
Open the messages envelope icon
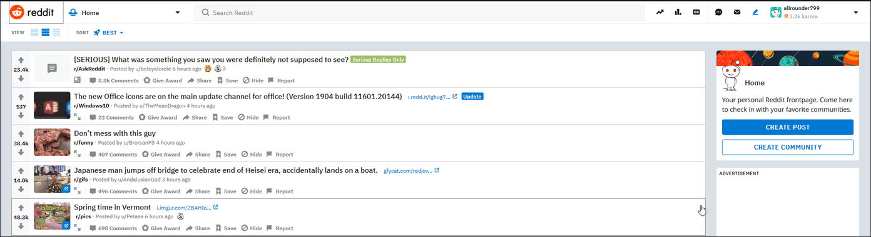click(737, 12)
